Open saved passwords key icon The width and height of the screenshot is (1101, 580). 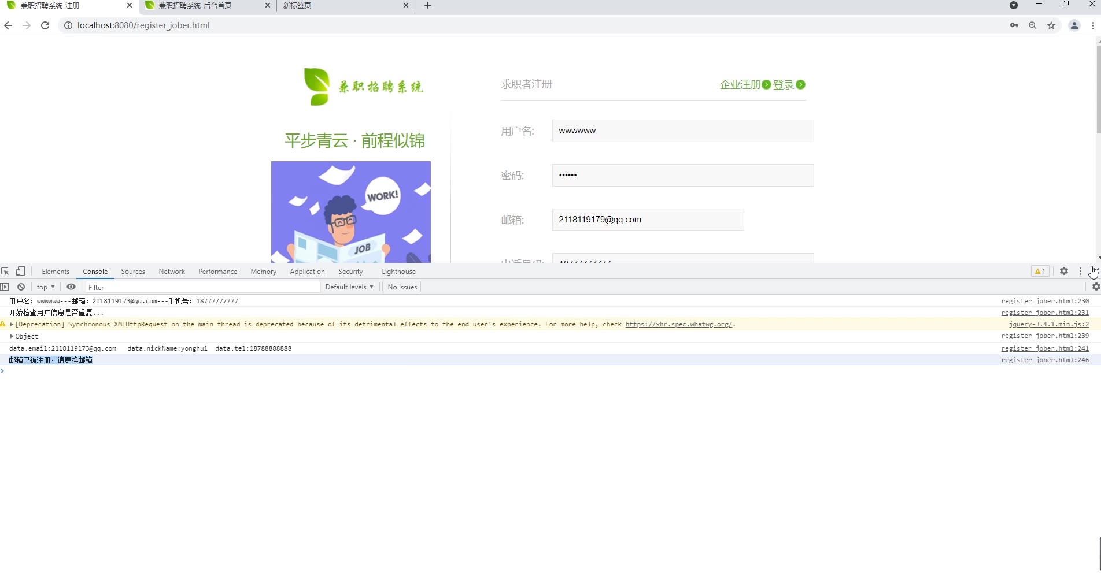pos(1014,25)
